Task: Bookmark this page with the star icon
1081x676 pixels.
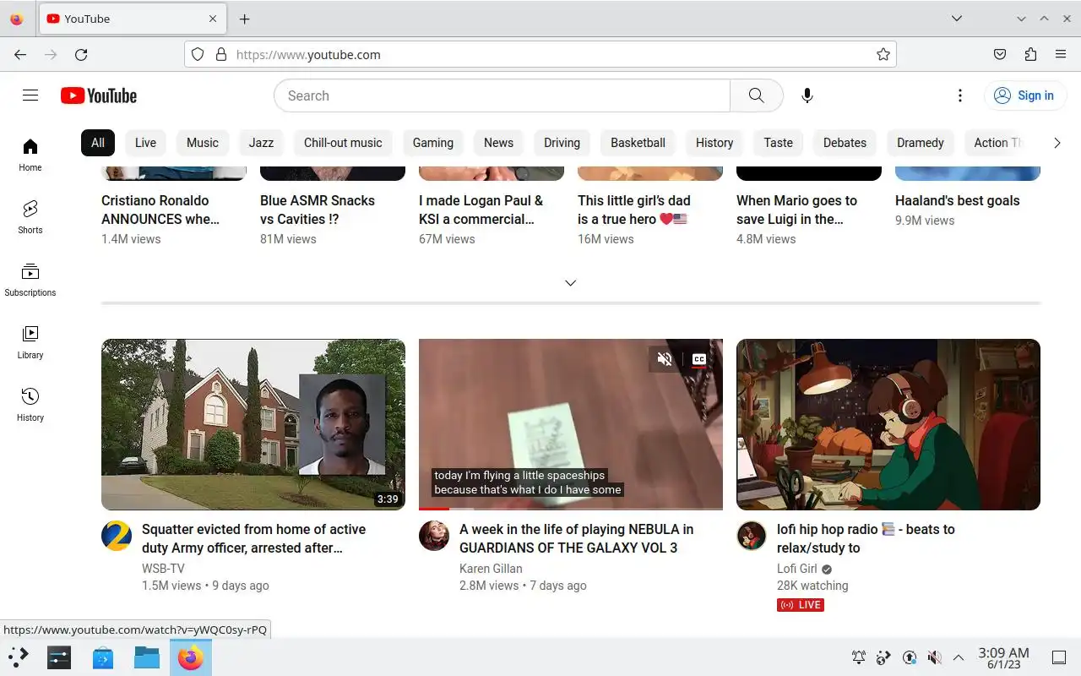Action: (883, 54)
